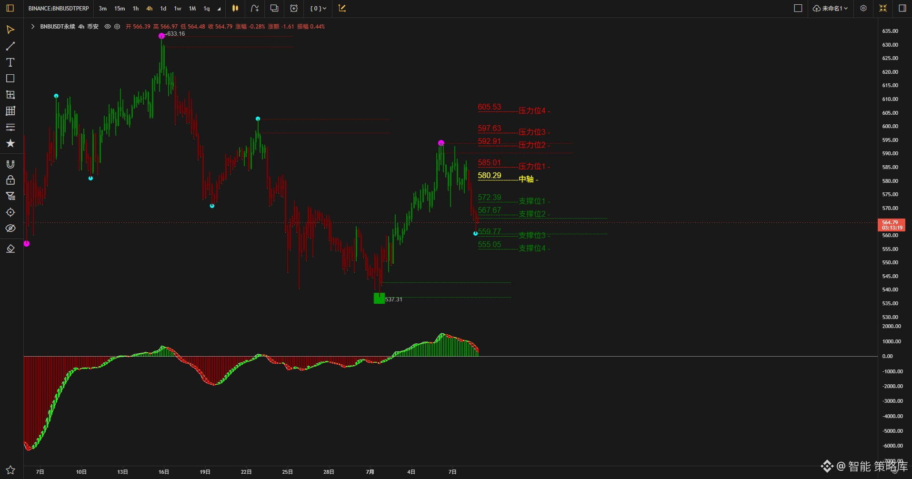Image resolution: width=912 pixels, height=479 pixels.
Task: Click the star icon at bottom-left corner
Action: (x=10, y=469)
